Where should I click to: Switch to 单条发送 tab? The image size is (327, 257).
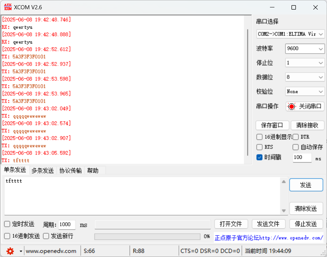[x=15, y=170]
